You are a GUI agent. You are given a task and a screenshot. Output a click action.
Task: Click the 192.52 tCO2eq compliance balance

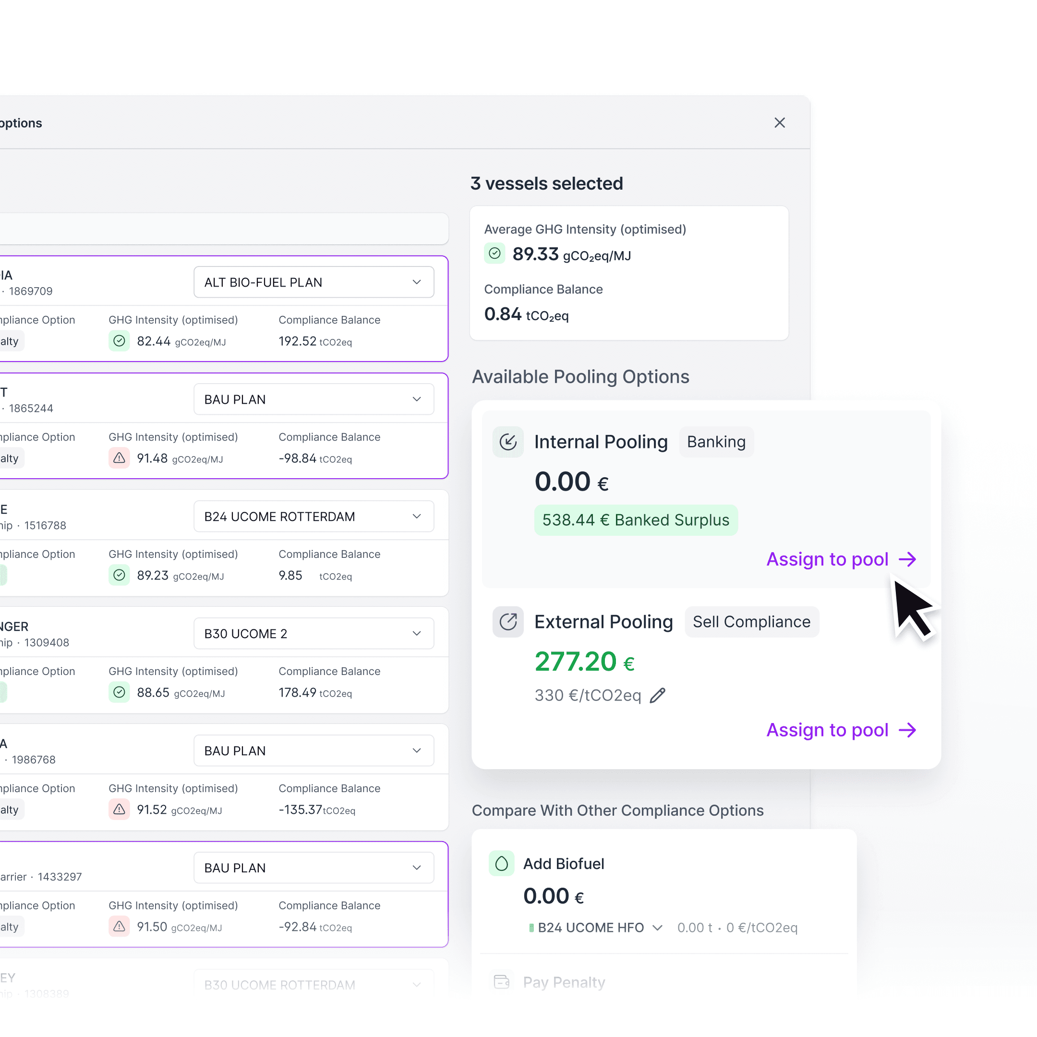point(315,341)
